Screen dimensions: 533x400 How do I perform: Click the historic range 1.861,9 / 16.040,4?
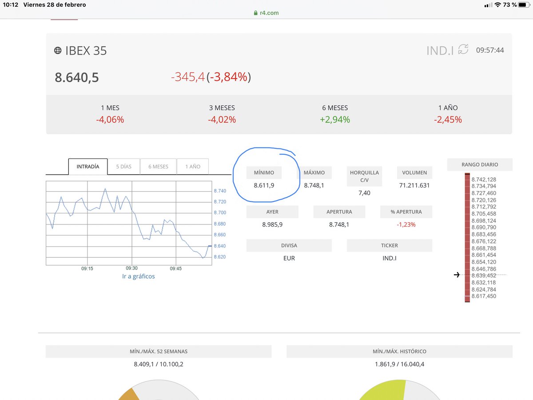pyautogui.click(x=399, y=364)
